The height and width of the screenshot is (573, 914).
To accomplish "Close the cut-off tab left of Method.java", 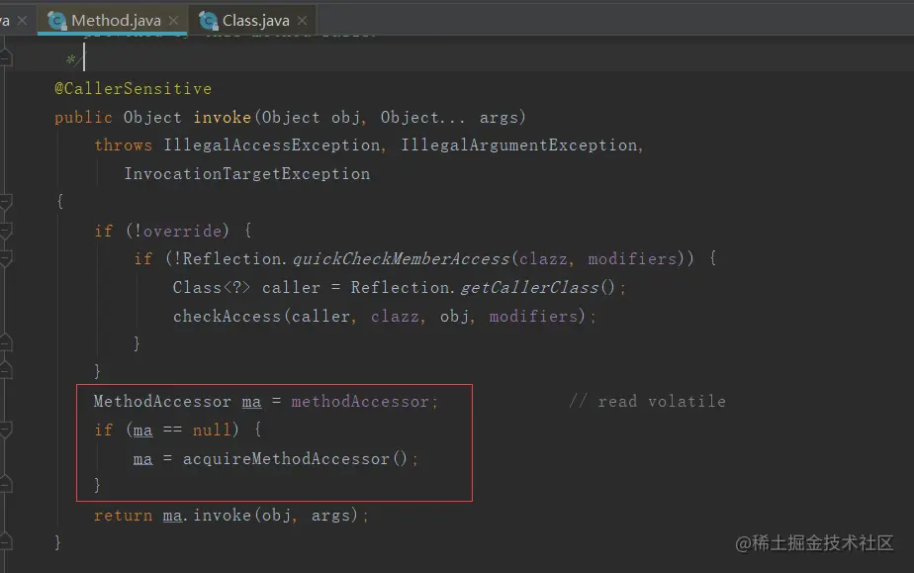I will click(22, 21).
